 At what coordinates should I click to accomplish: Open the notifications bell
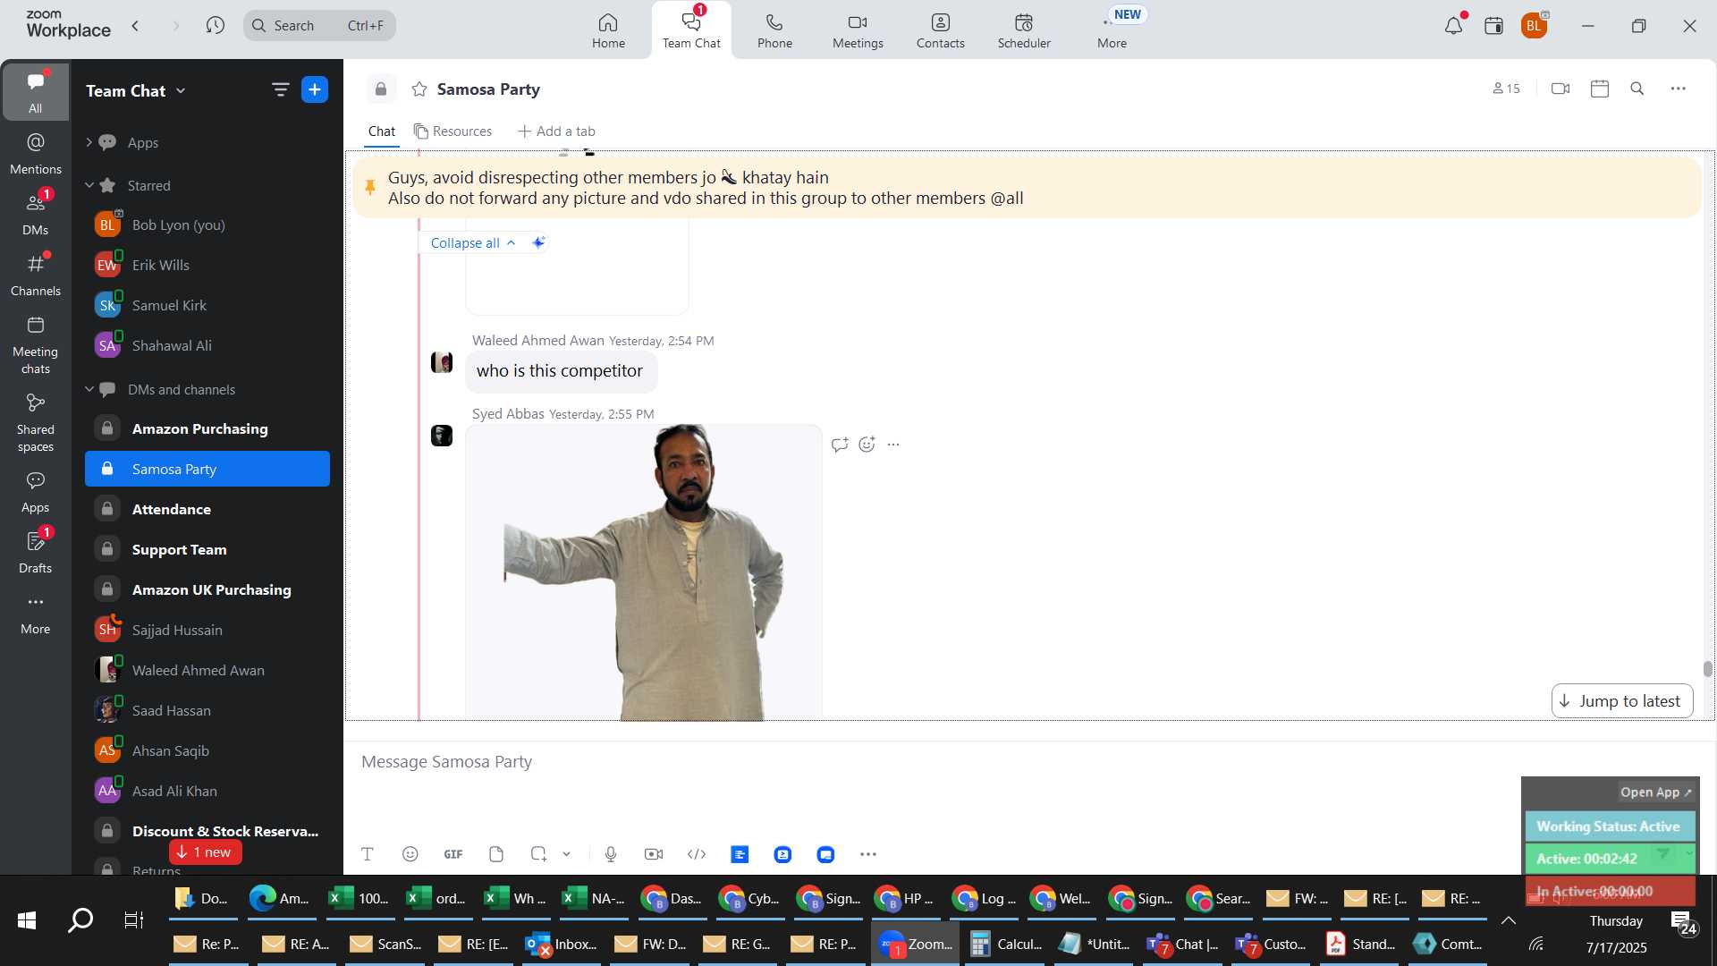1453,25
